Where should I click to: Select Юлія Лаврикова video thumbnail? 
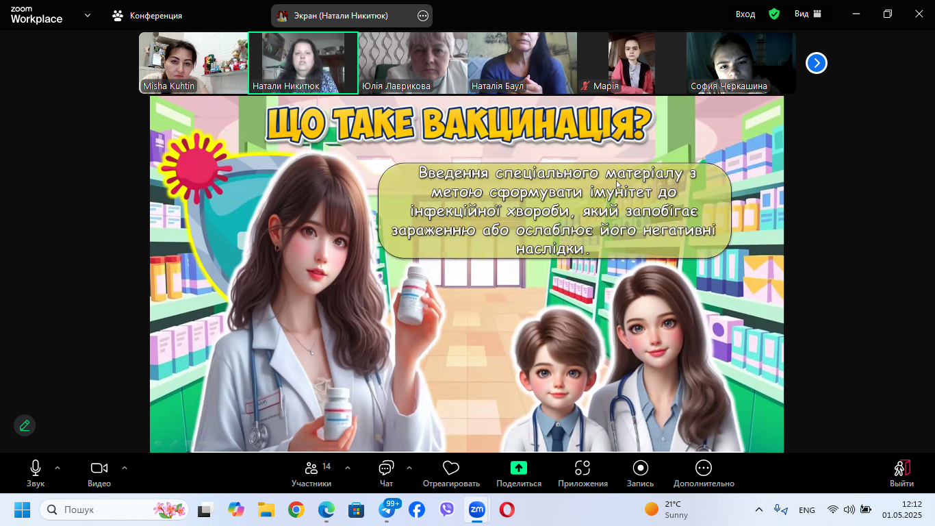click(x=413, y=63)
